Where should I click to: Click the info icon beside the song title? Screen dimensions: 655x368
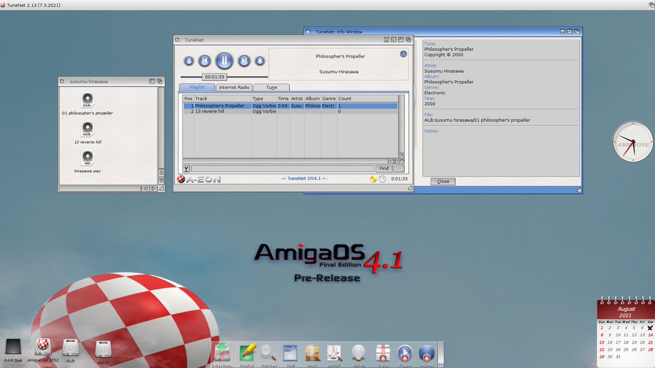tap(403, 53)
